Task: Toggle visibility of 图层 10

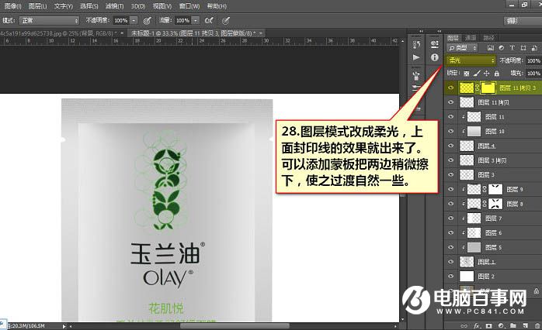Action: coord(450,132)
